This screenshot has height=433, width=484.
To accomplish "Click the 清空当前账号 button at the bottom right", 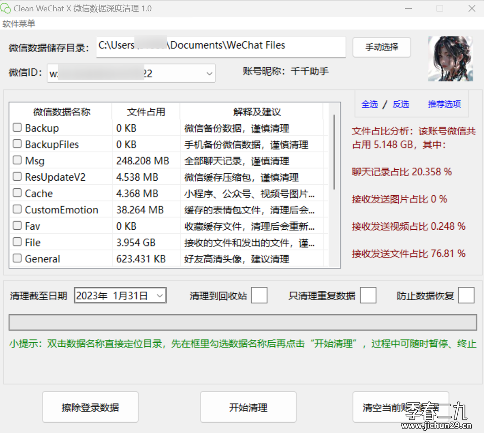I will [x=400, y=408].
